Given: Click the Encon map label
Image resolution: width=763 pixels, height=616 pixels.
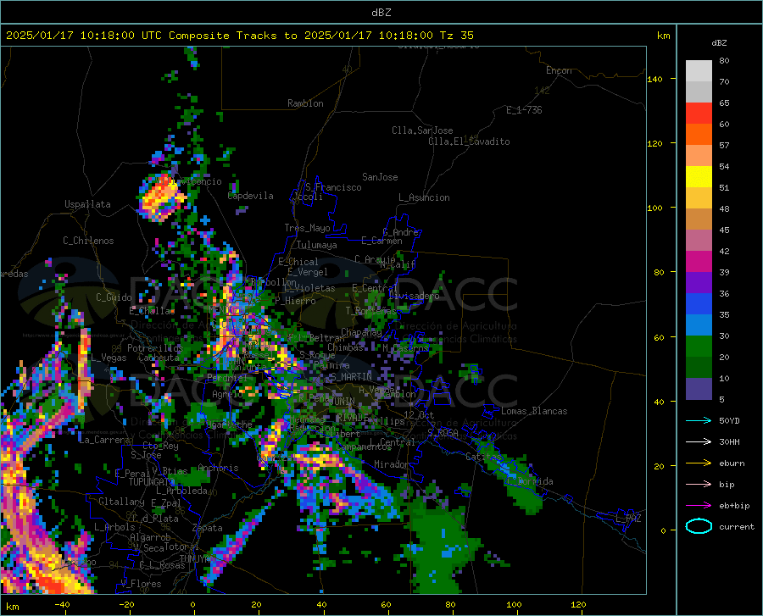Looking at the screenshot, I should (559, 70).
